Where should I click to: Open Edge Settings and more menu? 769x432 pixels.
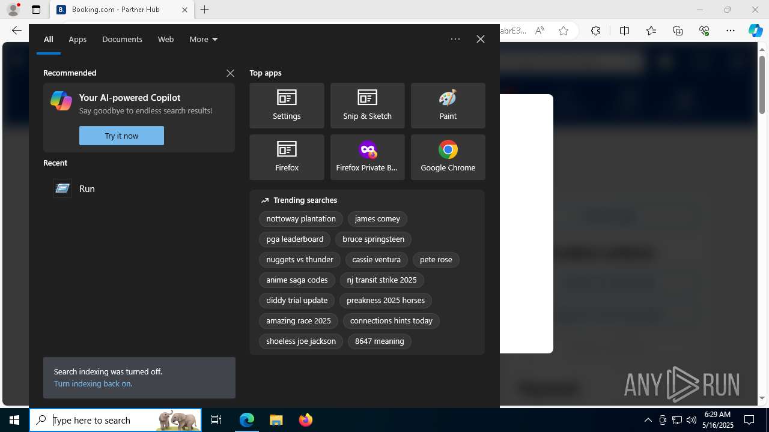pyautogui.click(x=731, y=31)
